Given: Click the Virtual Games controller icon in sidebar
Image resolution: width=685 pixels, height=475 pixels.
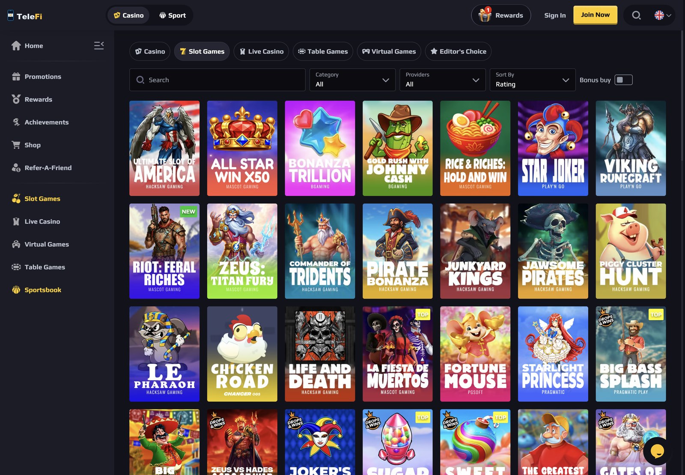Looking at the screenshot, I should click(16, 244).
